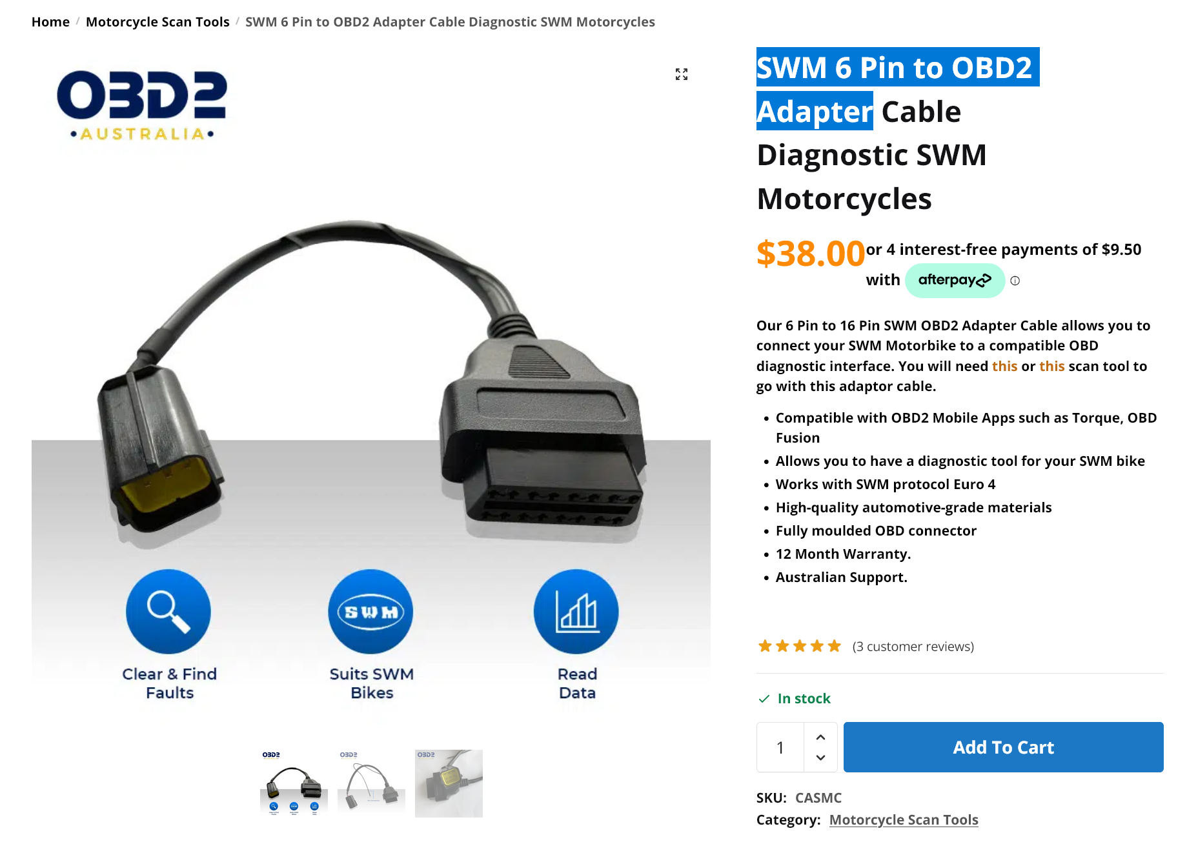Screen dimensions: 1187x842
Task: Open Motorcycle Scan Tools category link
Action: pos(904,820)
